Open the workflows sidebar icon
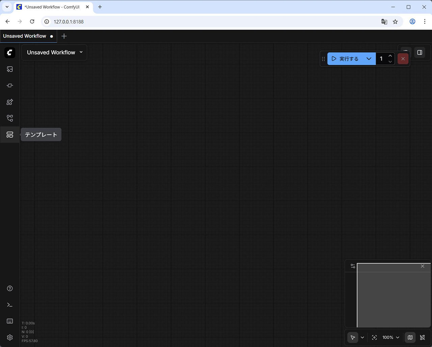Image resolution: width=432 pixels, height=347 pixels. click(x=10, y=118)
